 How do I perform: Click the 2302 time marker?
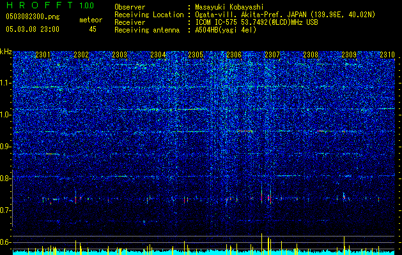[81, 54]
